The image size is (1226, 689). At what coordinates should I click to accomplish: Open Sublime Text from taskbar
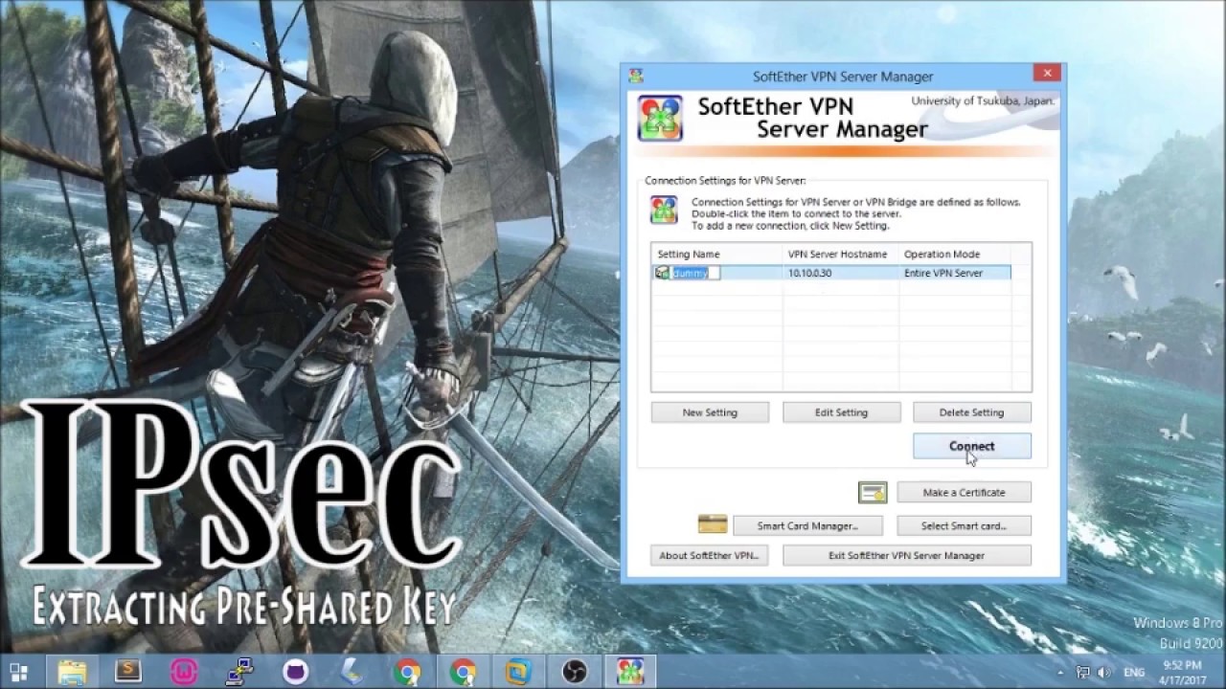point(128,672)
